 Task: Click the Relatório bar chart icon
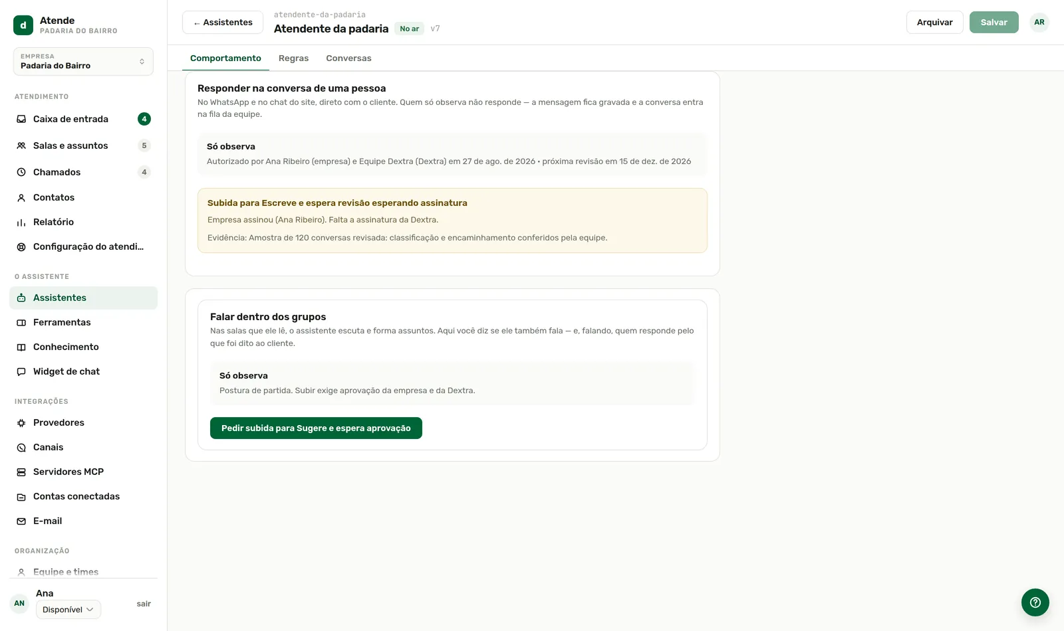pos(21,222)
